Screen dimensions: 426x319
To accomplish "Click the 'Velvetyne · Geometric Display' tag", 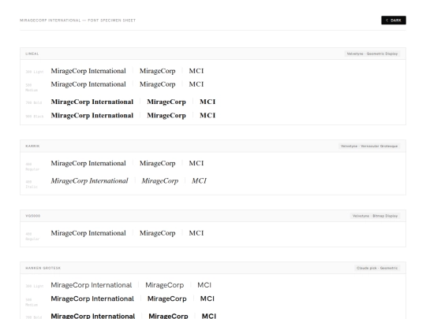I will click(x=372, y=54).
